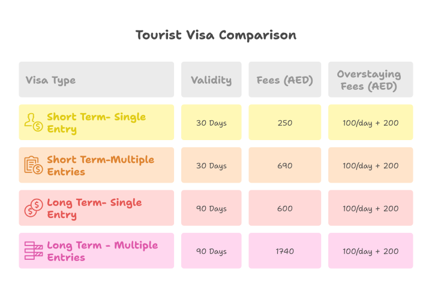Click the 90 Days cell in pink row
This screenshot has width=432, height=282.
tap(211, 251)
